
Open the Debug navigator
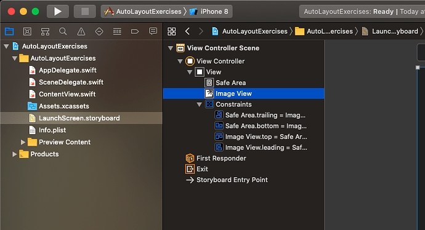click(117, 31)
